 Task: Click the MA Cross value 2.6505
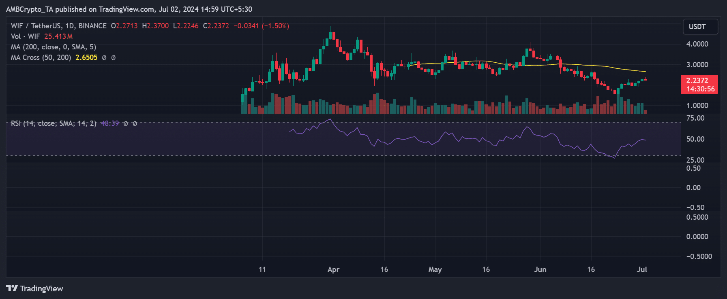(x=86, y=57)
